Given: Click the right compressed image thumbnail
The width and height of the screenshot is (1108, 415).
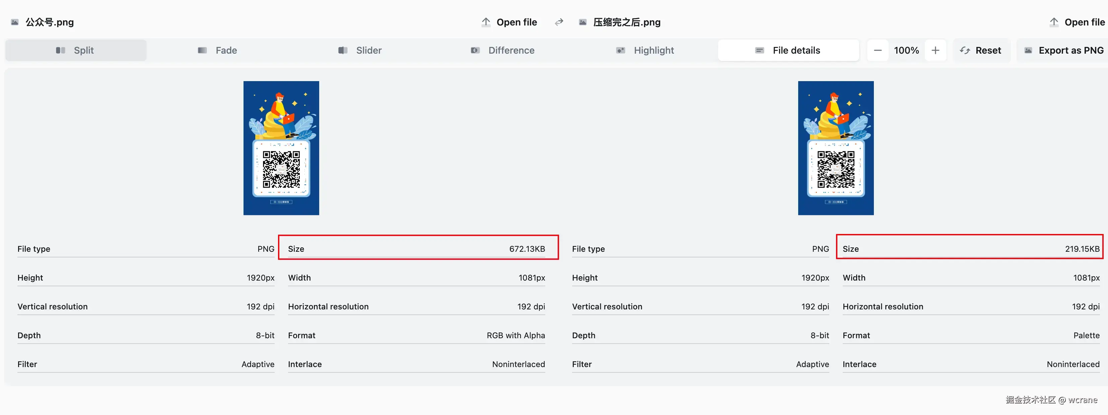Looking at the screenshot, I should (835, 147).
